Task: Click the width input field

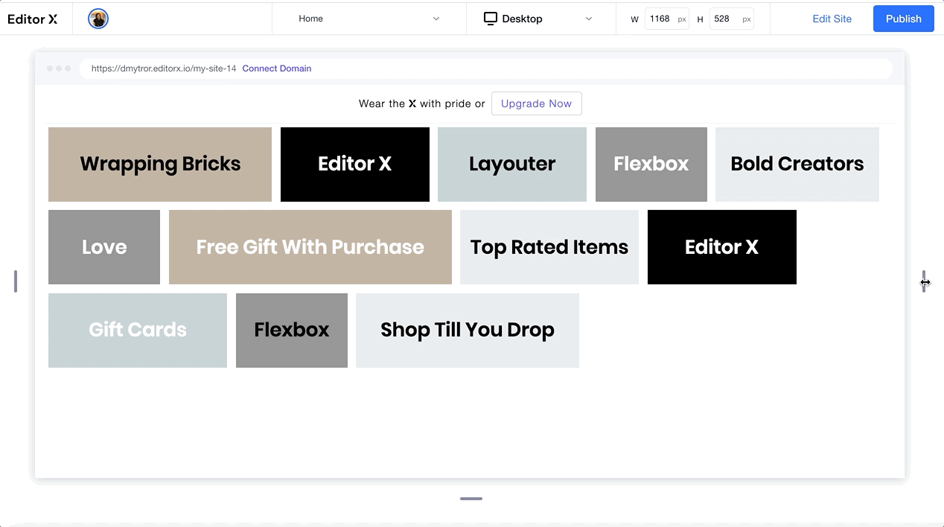Action: pyautogui.click(x=667, y=19)
